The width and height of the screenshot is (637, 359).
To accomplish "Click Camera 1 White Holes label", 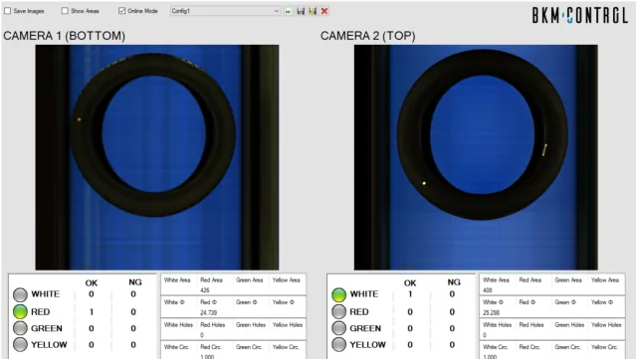I will coord(178,324).
